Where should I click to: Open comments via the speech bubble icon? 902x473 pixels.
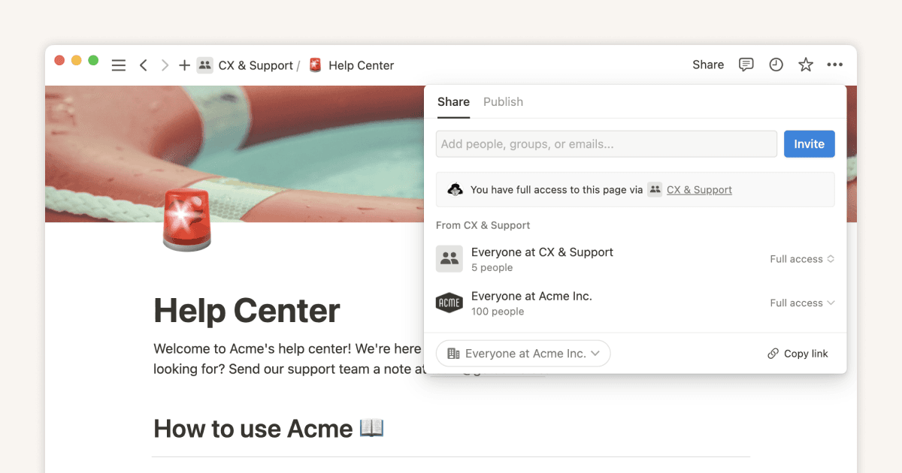point(746,65)
